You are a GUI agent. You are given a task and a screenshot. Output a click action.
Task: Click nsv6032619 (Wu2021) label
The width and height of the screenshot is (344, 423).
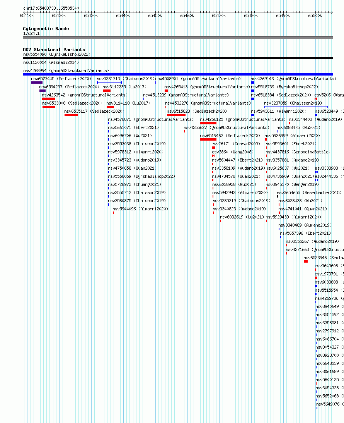242,217
